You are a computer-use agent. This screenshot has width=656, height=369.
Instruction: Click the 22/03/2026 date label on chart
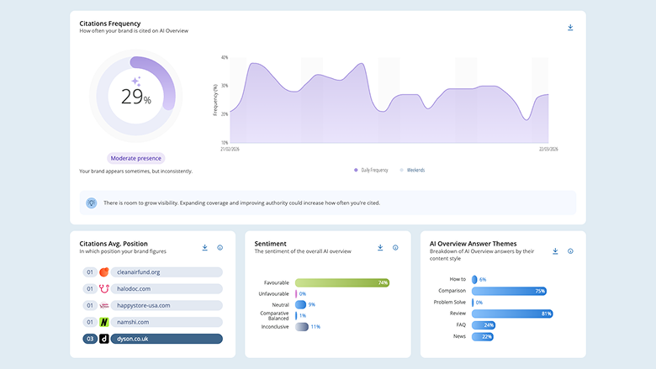click(x=548, y=149)
